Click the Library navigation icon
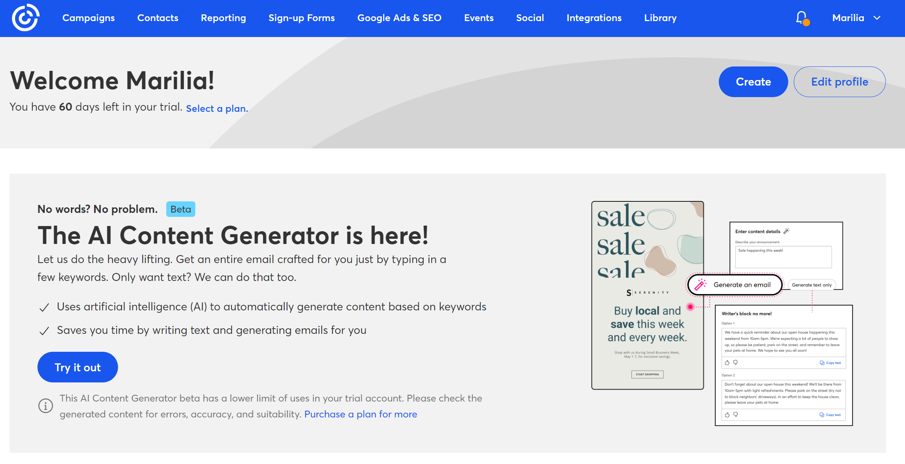Image resolution: width=905 pixels, height=464 pixels. [x=660, y=18]
